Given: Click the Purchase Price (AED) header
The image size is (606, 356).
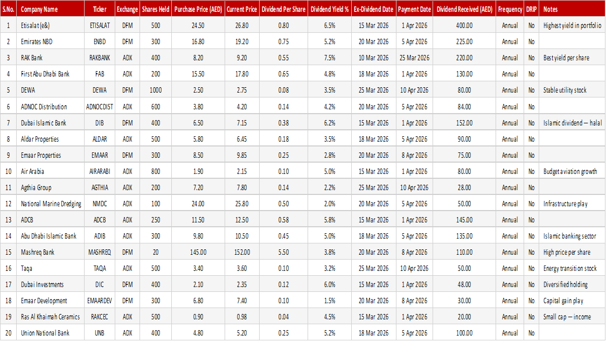Looking at the screenshot, I should (198, 9).
